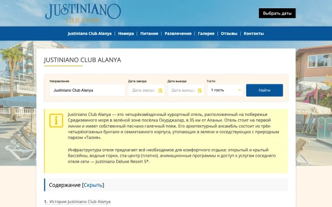
Task: Click the calendar icon in check-in date field
Action: [160, 91]
